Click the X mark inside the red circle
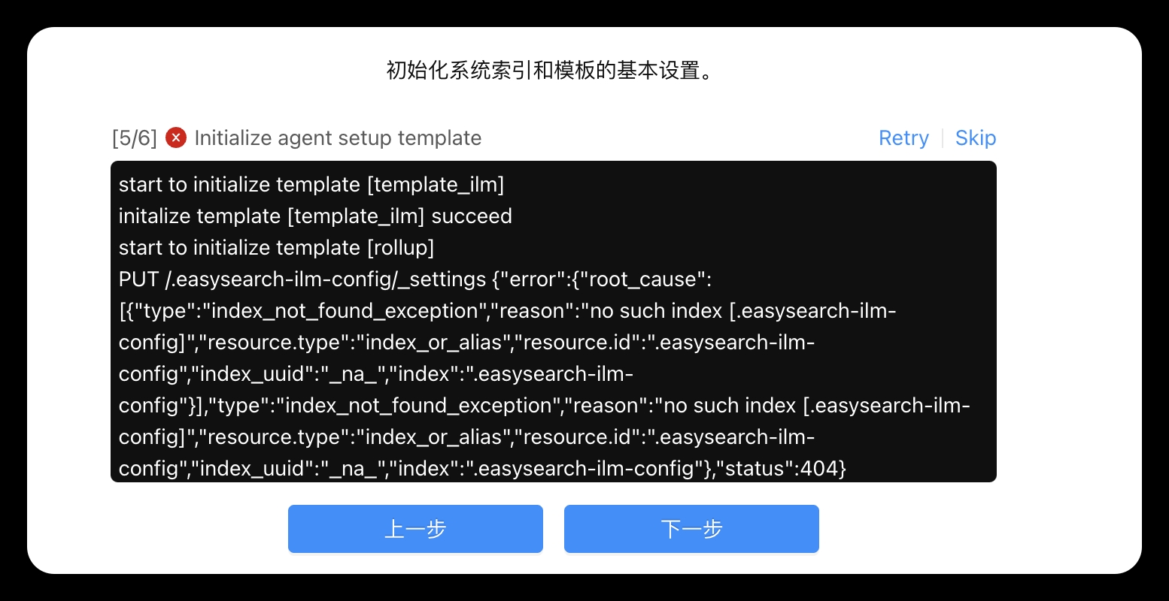 (x=175, y=137)
